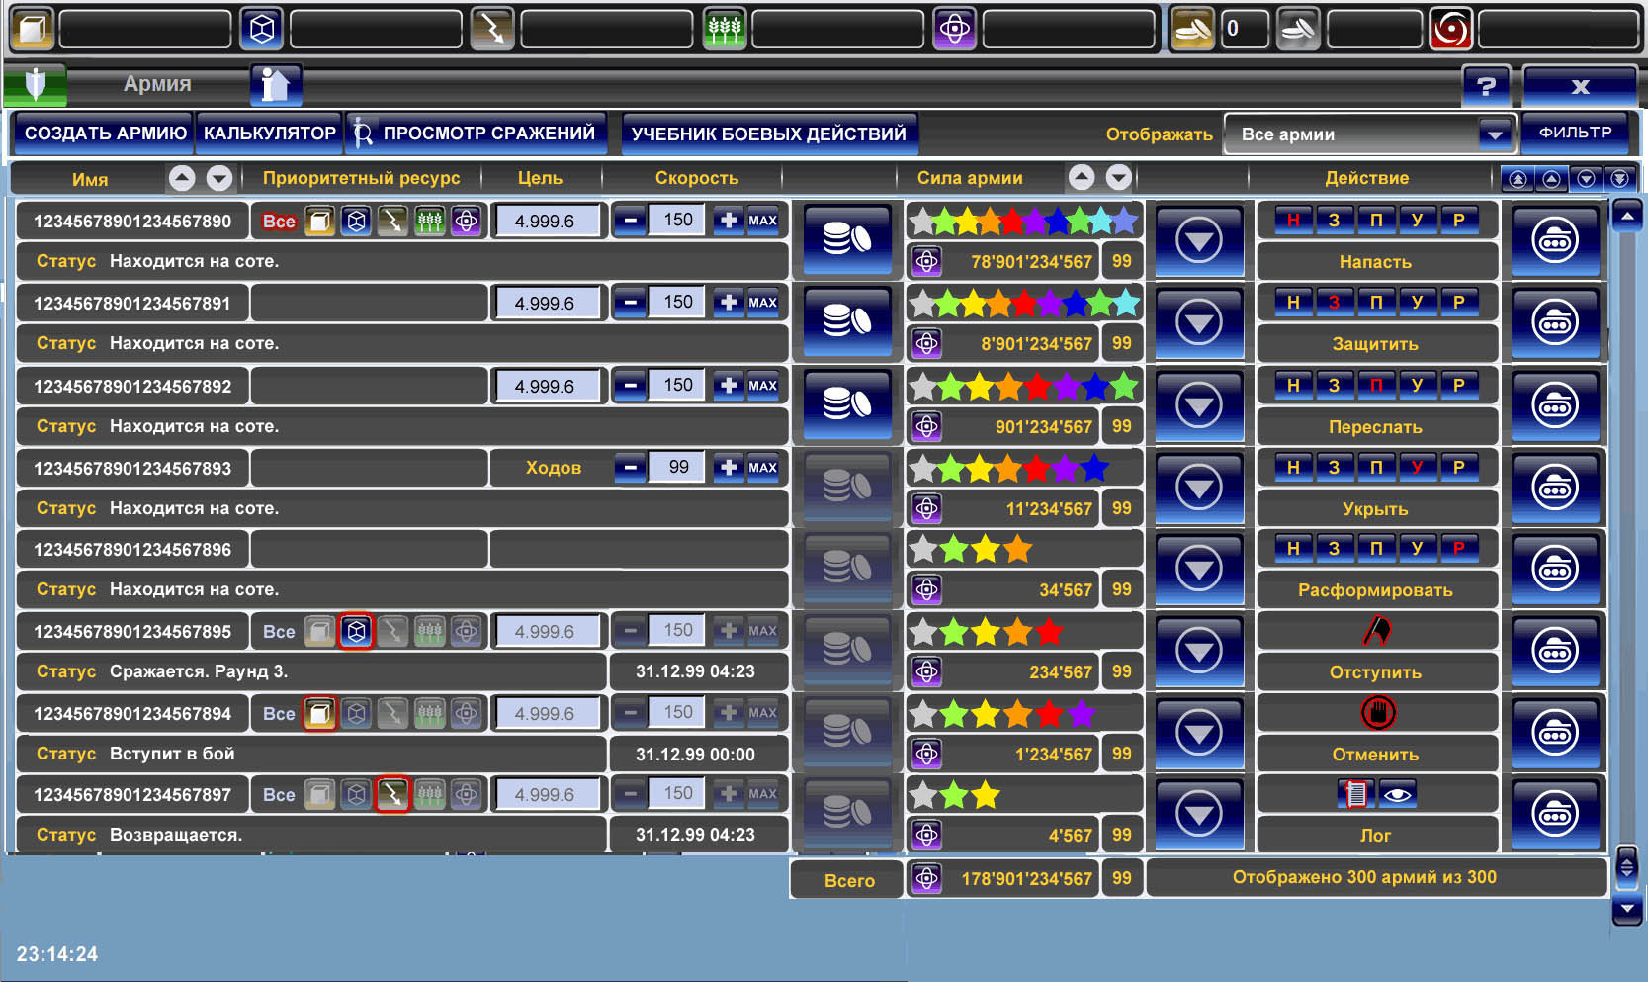Click the coins button for army 12345678901234567891
Image resolution: width=1648 pixels, height=982 pixels.
tap(847, 321)
